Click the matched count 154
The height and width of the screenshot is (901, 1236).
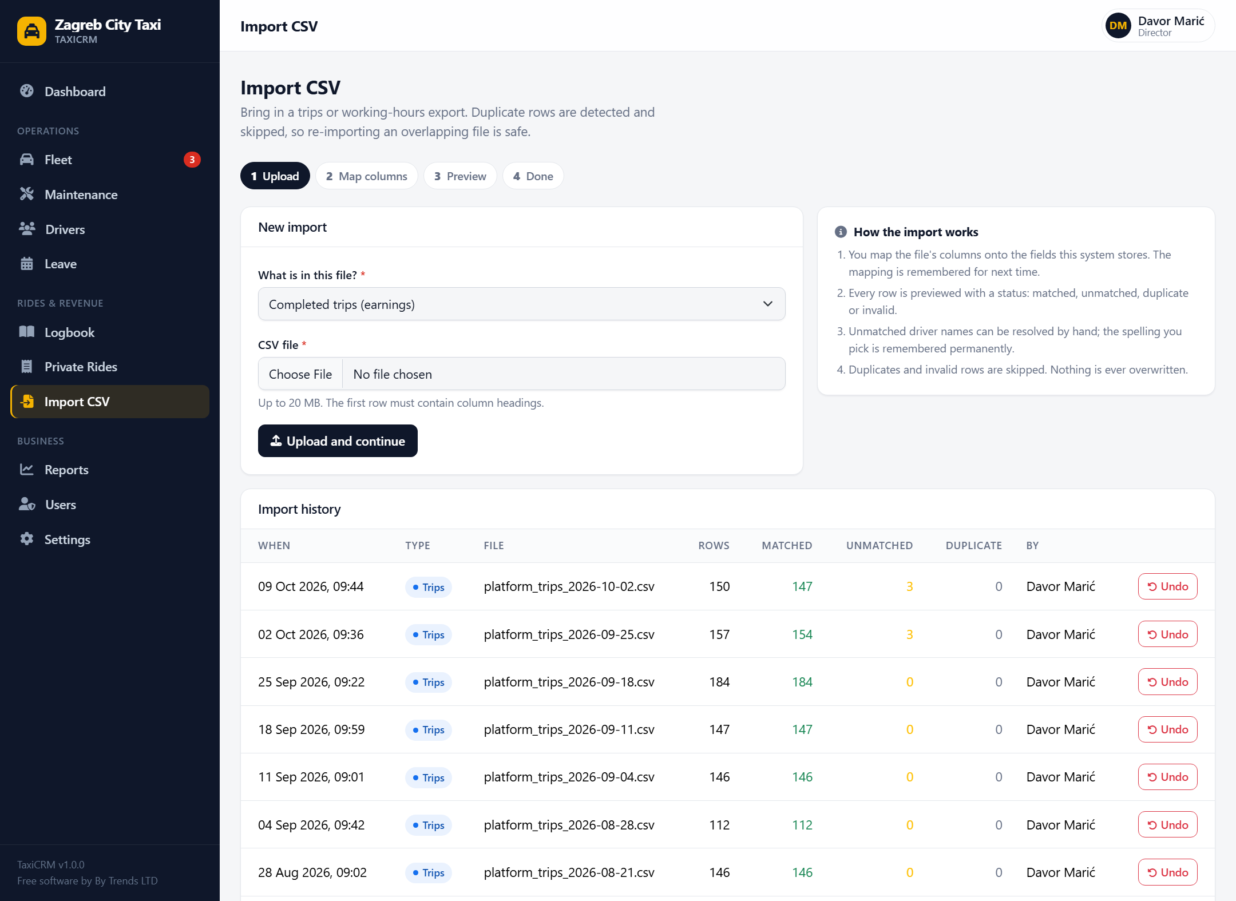(x=802, y=634)
